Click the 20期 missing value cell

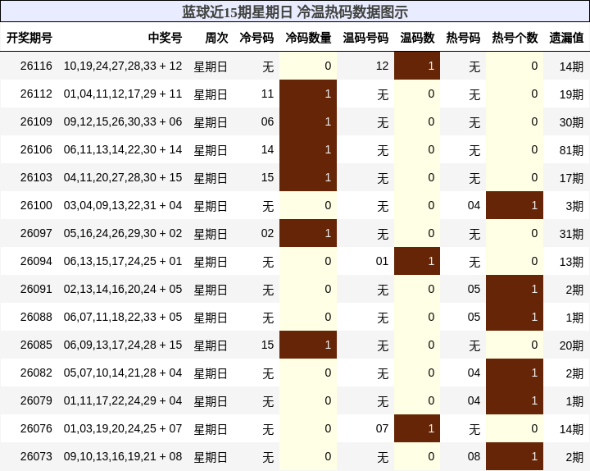[571, 345]
